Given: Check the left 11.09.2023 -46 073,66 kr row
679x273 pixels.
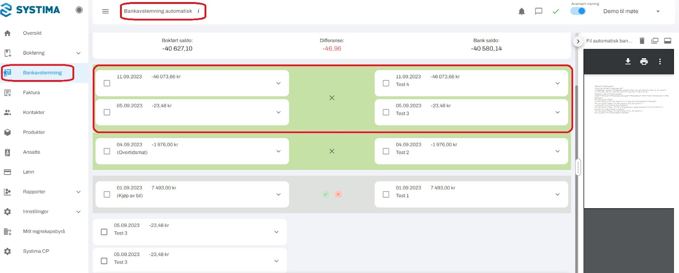Looking at the screenshot, I should pos(107,83).
